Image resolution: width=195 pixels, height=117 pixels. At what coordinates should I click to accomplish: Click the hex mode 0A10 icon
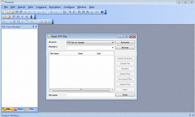coord(65,12)
